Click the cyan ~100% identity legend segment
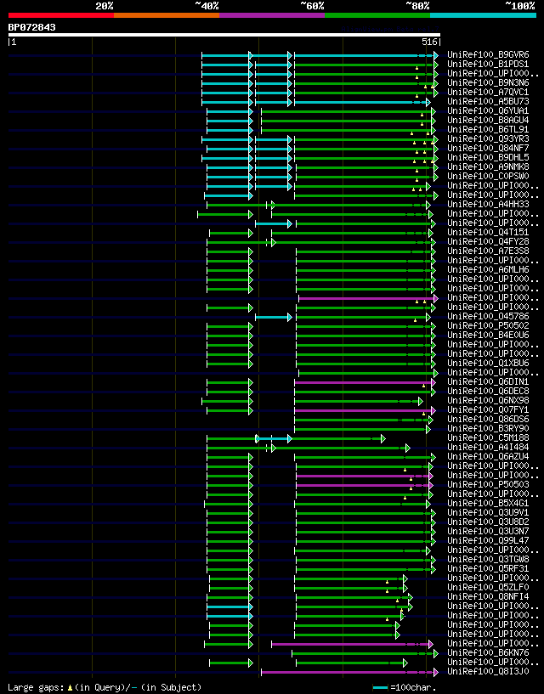The width and height of the screenshot is (544, 694). click(x=484, y=15)
